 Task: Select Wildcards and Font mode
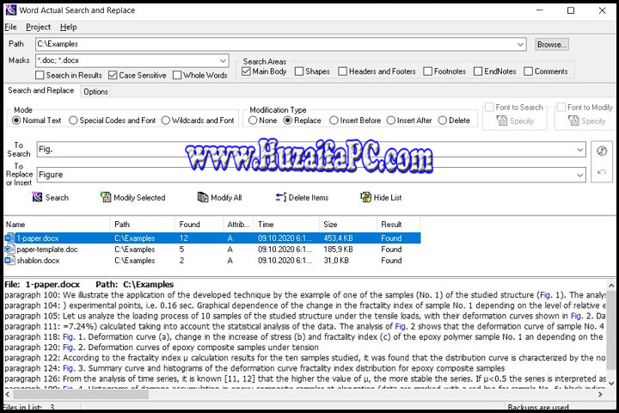[166, 120]
